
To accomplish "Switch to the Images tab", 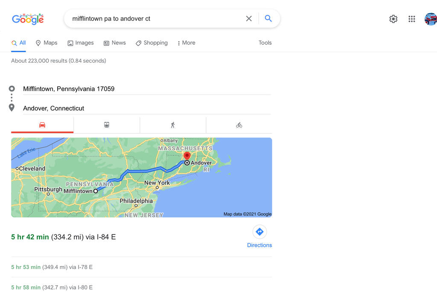I will tap(81, 43).
